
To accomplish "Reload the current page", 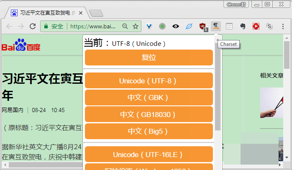I will click(x=33, y=26).
